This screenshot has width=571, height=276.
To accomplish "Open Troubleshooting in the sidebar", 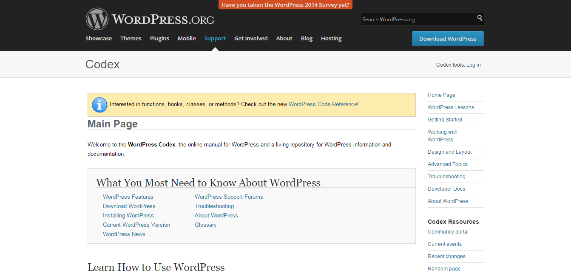I will click(x=446, y=177).
